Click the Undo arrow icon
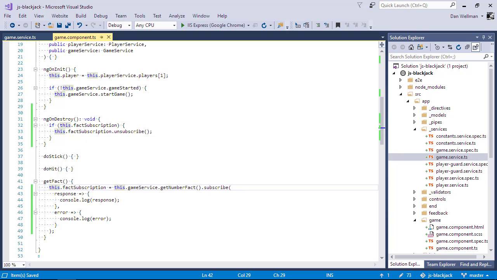 coord(79,25)
